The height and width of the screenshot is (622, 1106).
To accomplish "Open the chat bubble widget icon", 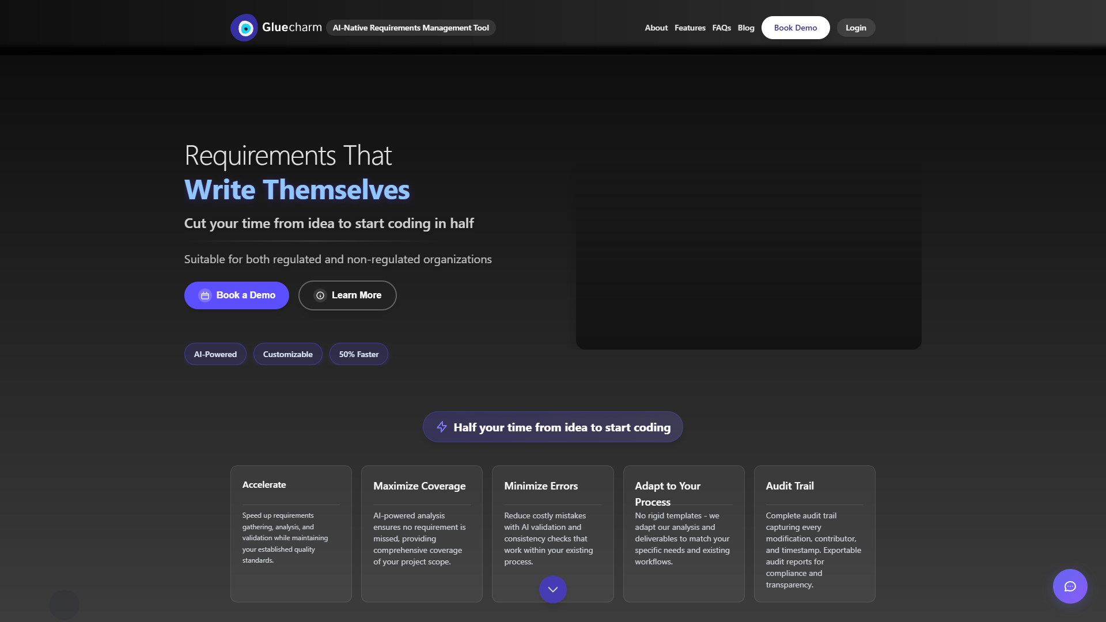I will pyautogui.click(x=1070, y=586).
